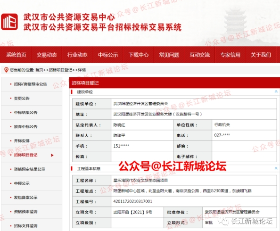Go to 行业动态 in the nav bar
The height and width of the screenshot is (231, 280).
77,55
